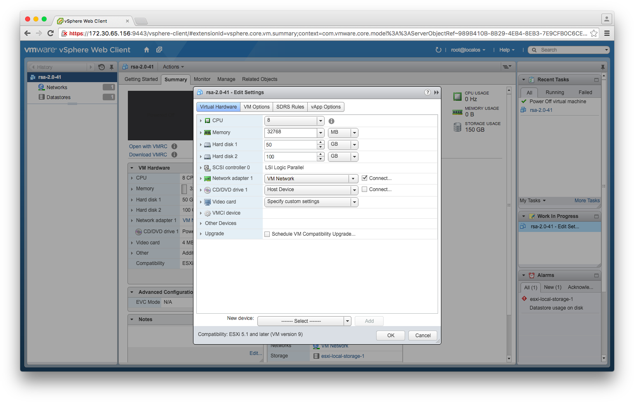Check Schedule VM Compatibility Upgrade

click(x=267, y=234)
